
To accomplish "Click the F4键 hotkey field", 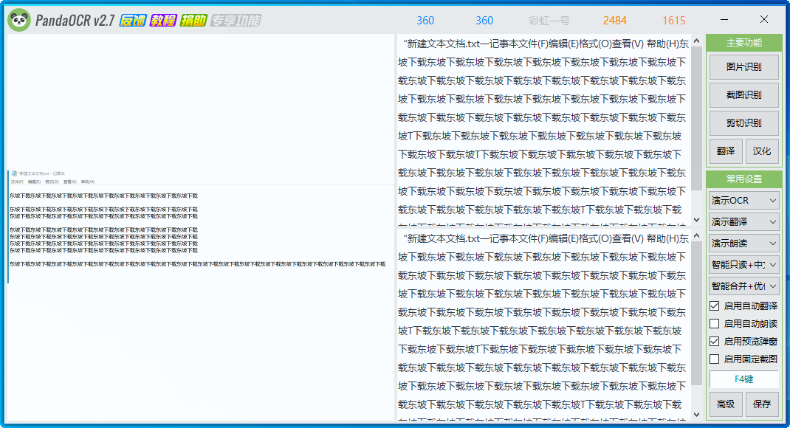I will [743, 379].
